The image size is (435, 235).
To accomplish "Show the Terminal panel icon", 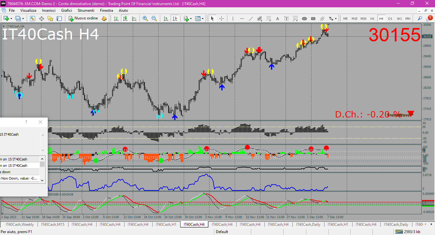I will click(x=59, y=18).
